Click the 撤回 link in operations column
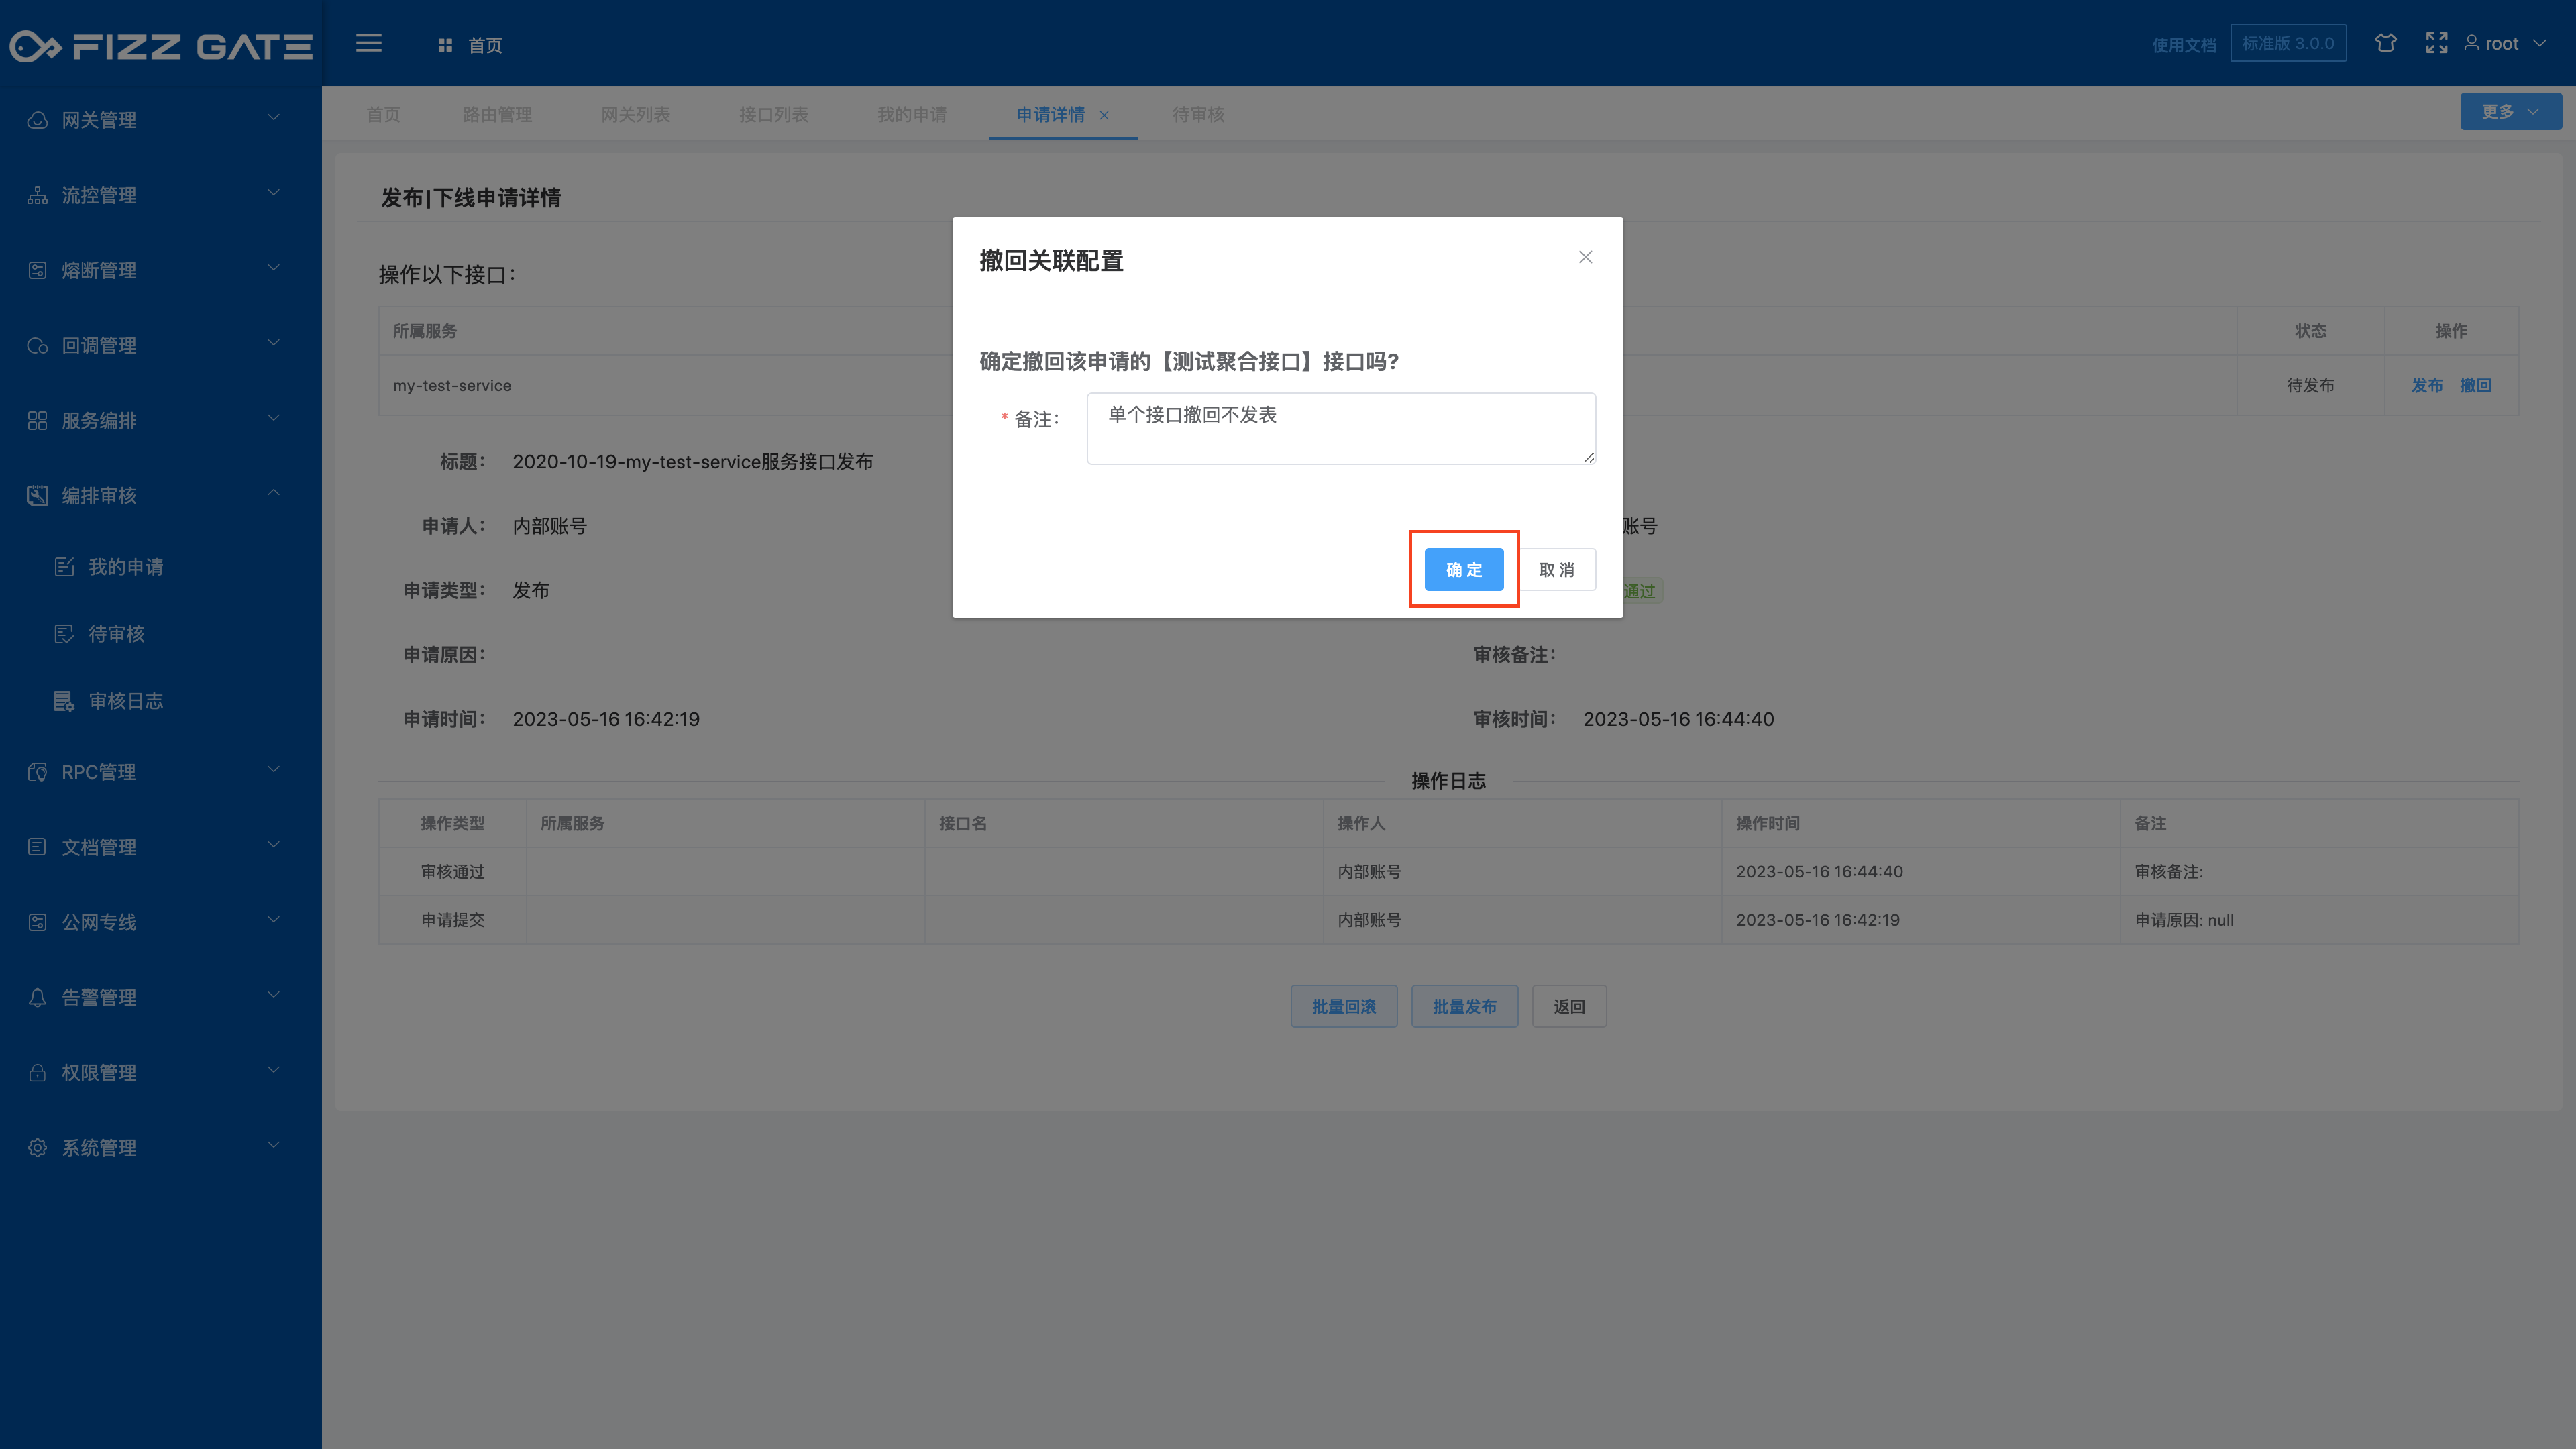 click(2475, 385)
